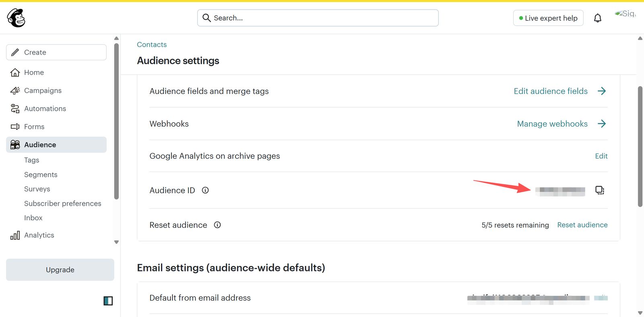
Task: Click Edit audience fields link
Action: coord(551,91)
